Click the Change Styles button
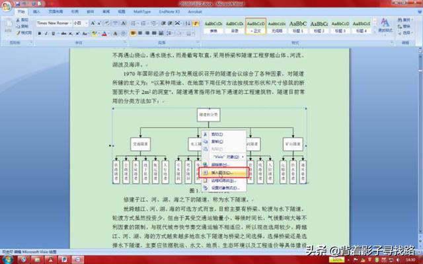 point(385,25)
